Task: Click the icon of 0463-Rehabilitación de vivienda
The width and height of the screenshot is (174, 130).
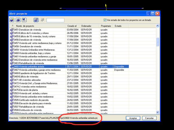Action: click(x=12, y=63)
